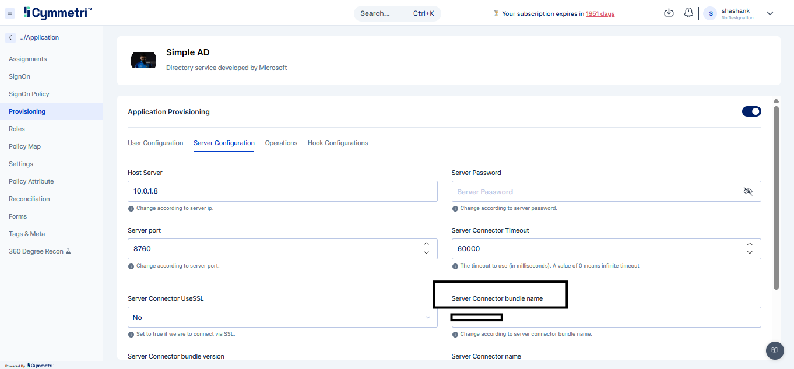Toggle the Application Provisioning switch
The height and width of the screenshot is (369, 794).
tap(751, 111)
